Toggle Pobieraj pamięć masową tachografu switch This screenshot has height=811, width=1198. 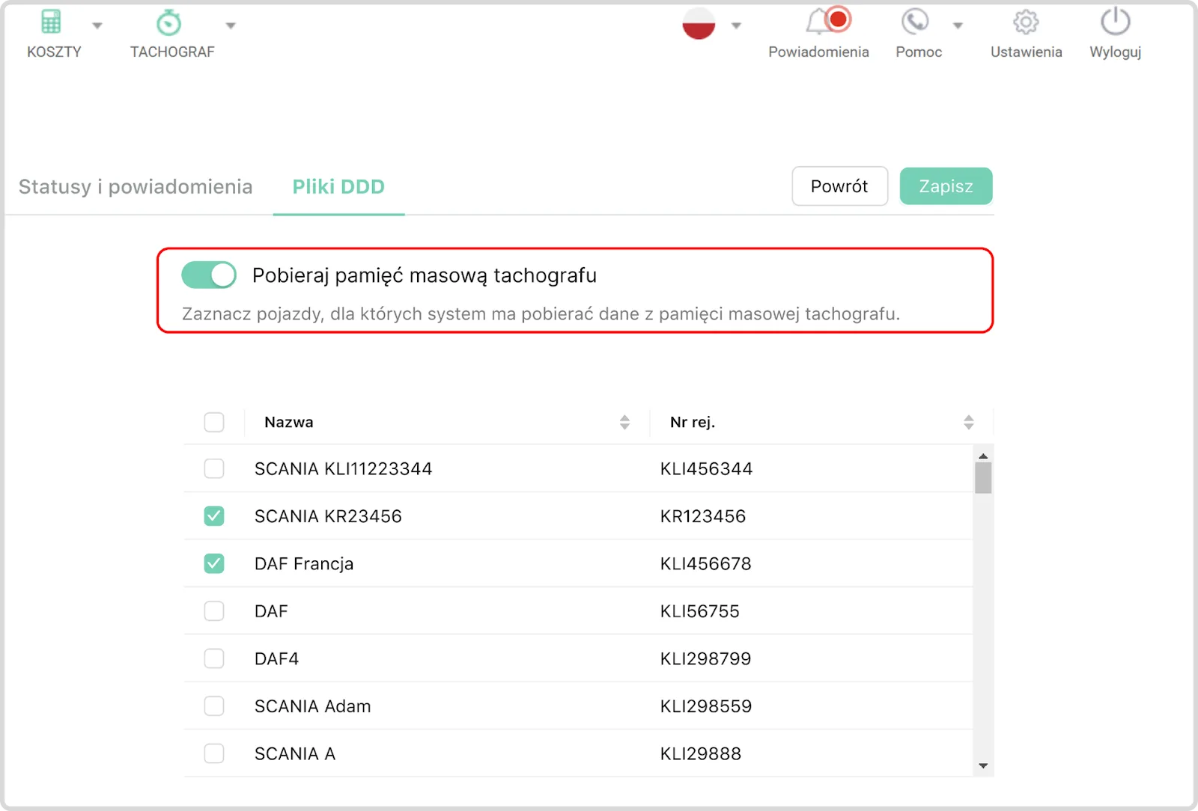pos(209,275)
